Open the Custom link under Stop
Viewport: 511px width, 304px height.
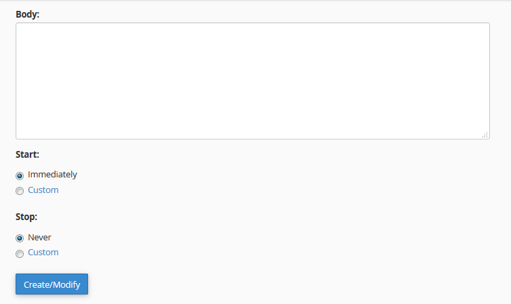pyautogui.click(x=43, y=253)
